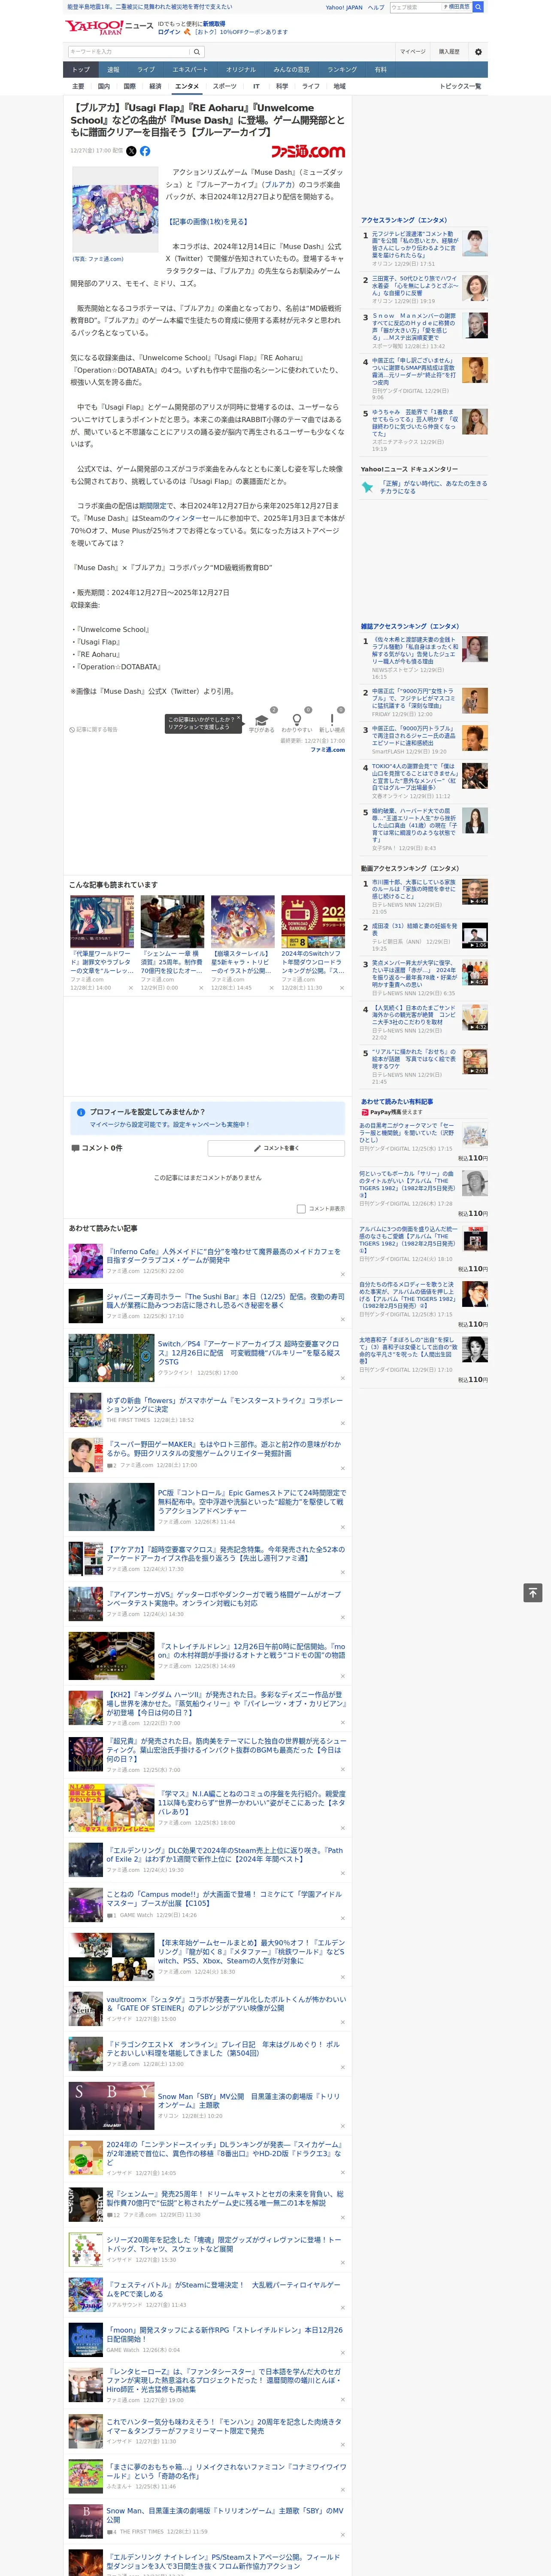Click the profile info icon in blue banner
The width and height of the screenshot is (551, 2576).
tap(81, 1112)
